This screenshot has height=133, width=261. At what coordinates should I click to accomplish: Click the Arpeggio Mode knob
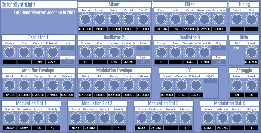(x=237, y=85)
